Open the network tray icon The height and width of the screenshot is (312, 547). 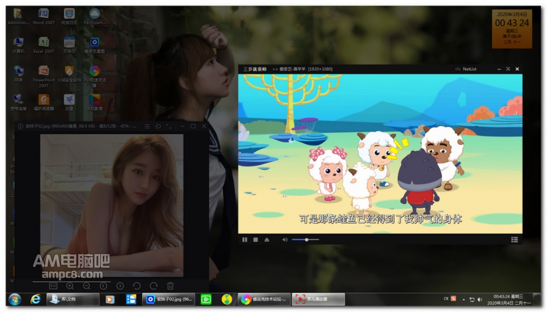472,299
